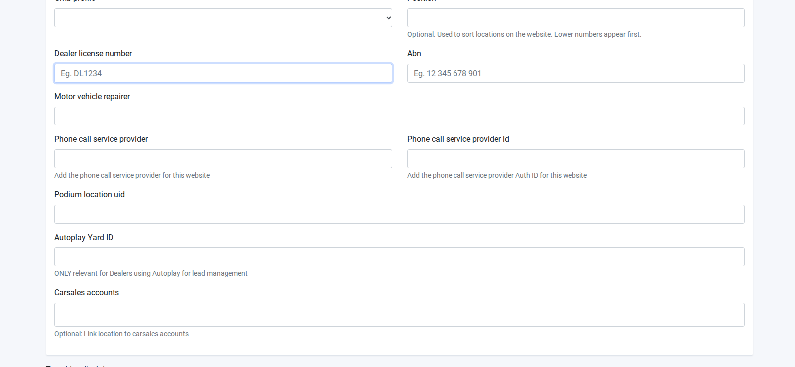Click the dropdown arrow of the top select box

[x=388, y=18]
